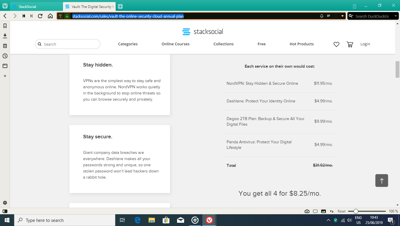400x226 pixels.
Task: Go to the browser home page
Action: coord(50,16)
